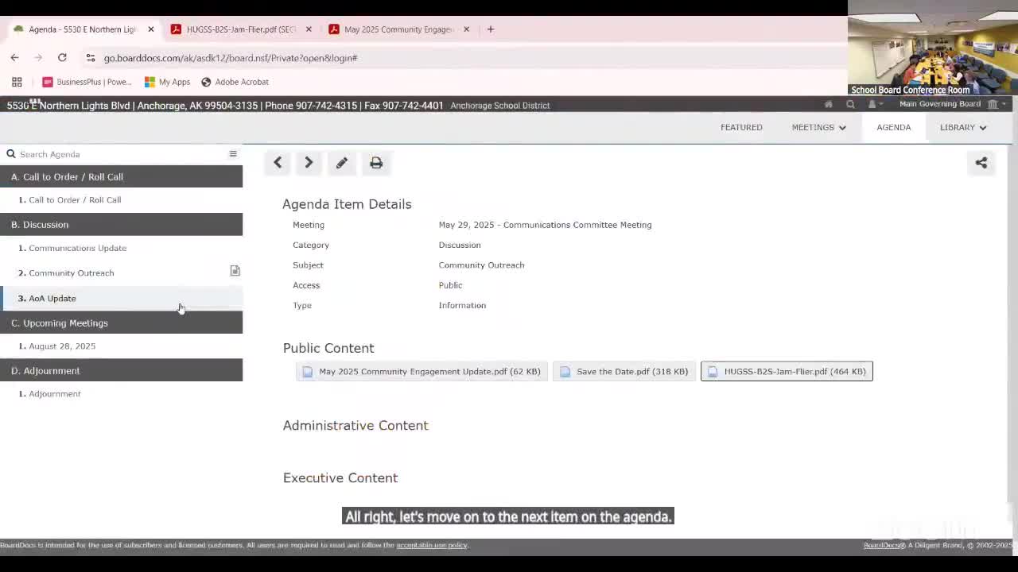Open the BusinessPlus bookmark
This screenshot has width=1018, height=572.
click(87, 82)
